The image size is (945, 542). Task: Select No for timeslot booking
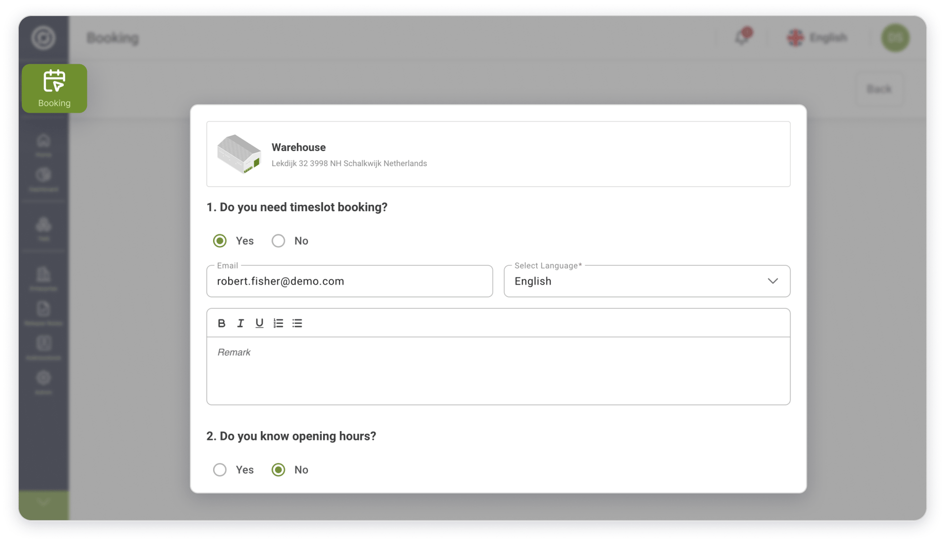[x=278, y=241]
